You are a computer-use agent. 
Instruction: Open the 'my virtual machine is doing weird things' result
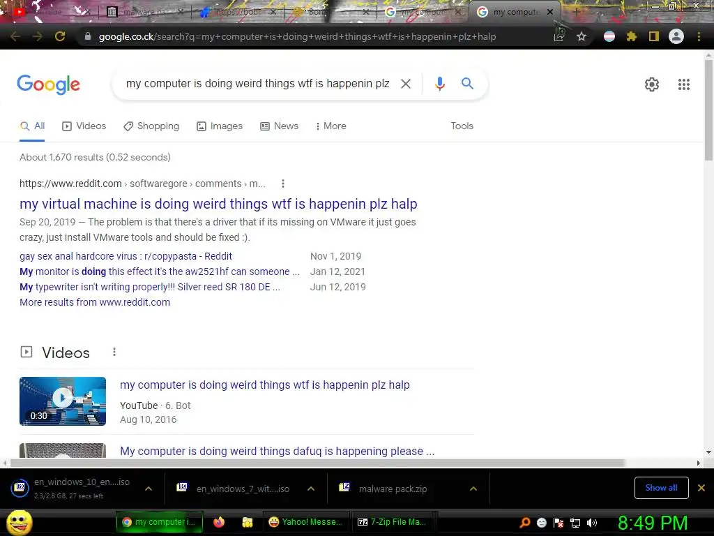coord(218,204)
